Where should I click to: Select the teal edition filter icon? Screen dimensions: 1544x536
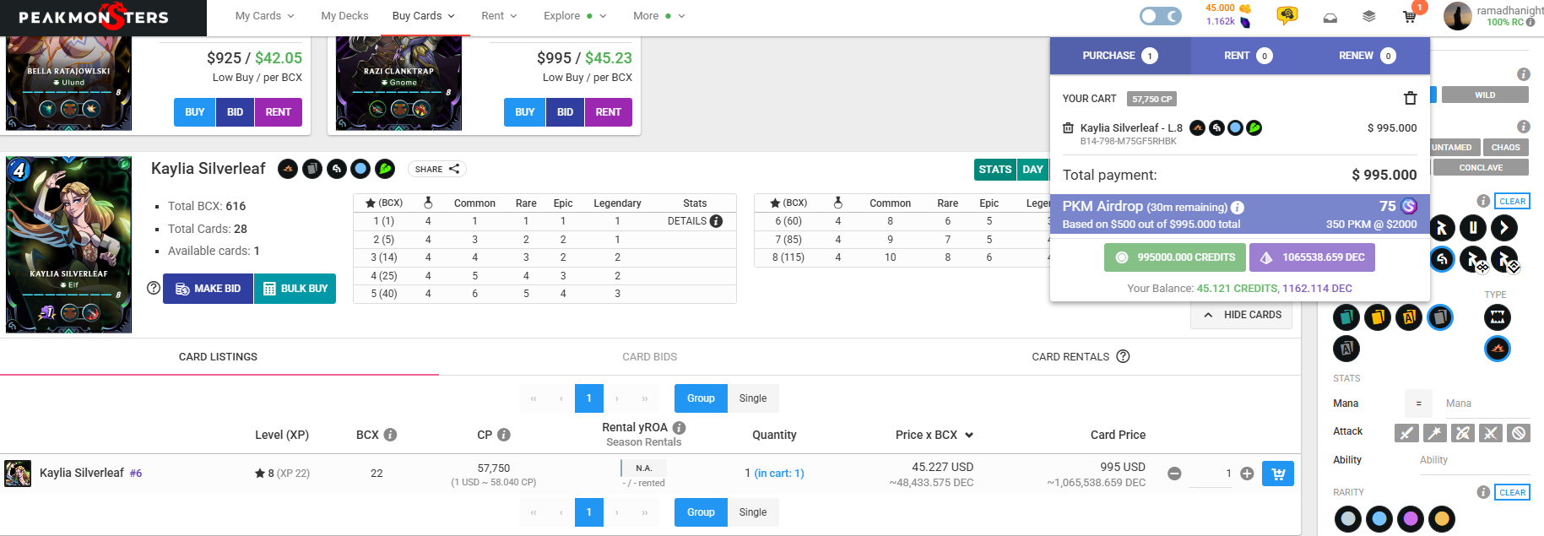click(1346, 317)
